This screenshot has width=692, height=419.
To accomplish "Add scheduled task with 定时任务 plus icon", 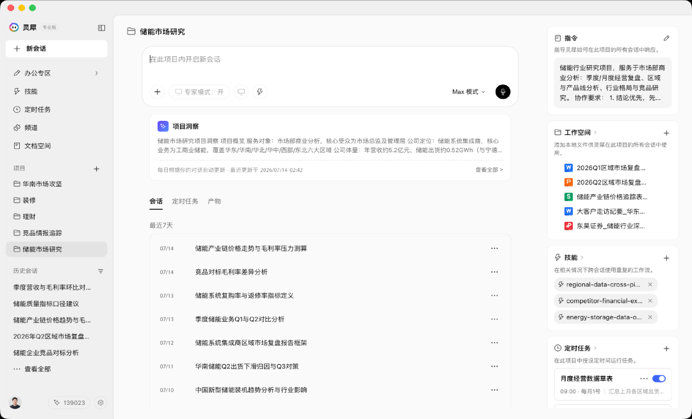I will 666,349.
